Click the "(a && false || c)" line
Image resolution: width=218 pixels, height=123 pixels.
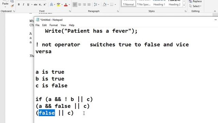pyautogui.click(x=63, y=106)
